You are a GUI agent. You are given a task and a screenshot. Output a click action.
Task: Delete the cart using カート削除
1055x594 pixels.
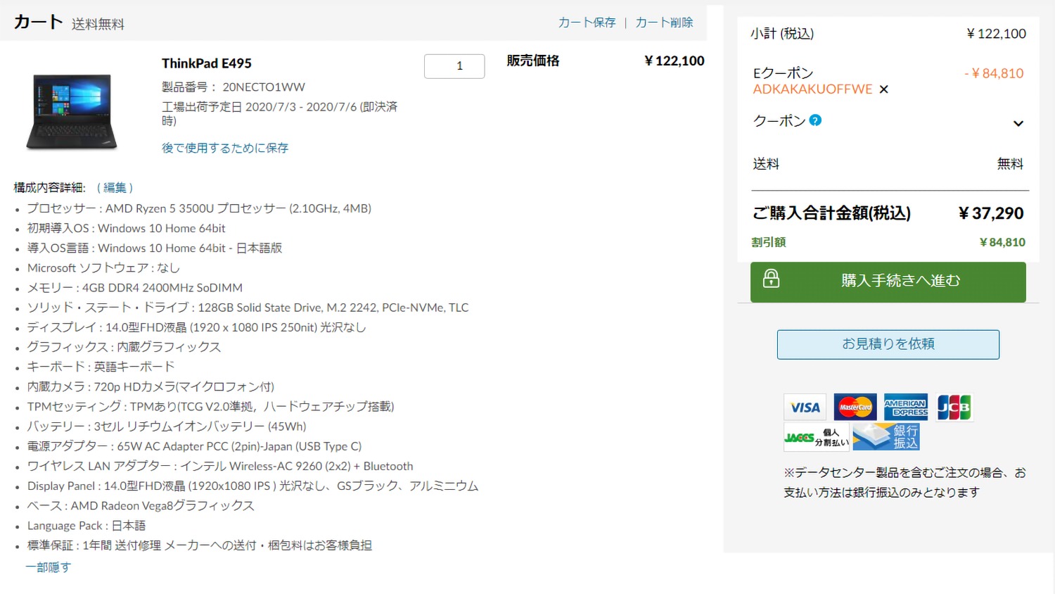(x=664, y=23)
